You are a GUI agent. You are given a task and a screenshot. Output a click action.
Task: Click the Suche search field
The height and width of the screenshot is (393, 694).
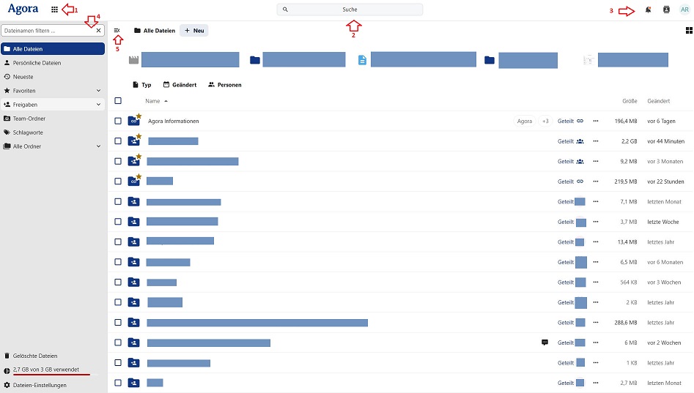pyautogui.click(x=350, y=10)
